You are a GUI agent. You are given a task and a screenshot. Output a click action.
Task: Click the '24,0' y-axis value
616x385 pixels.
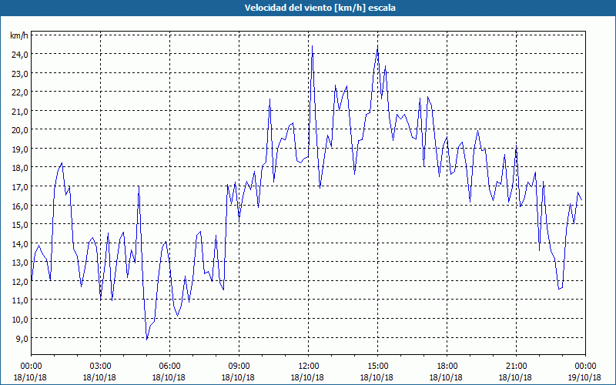(20, 55)
